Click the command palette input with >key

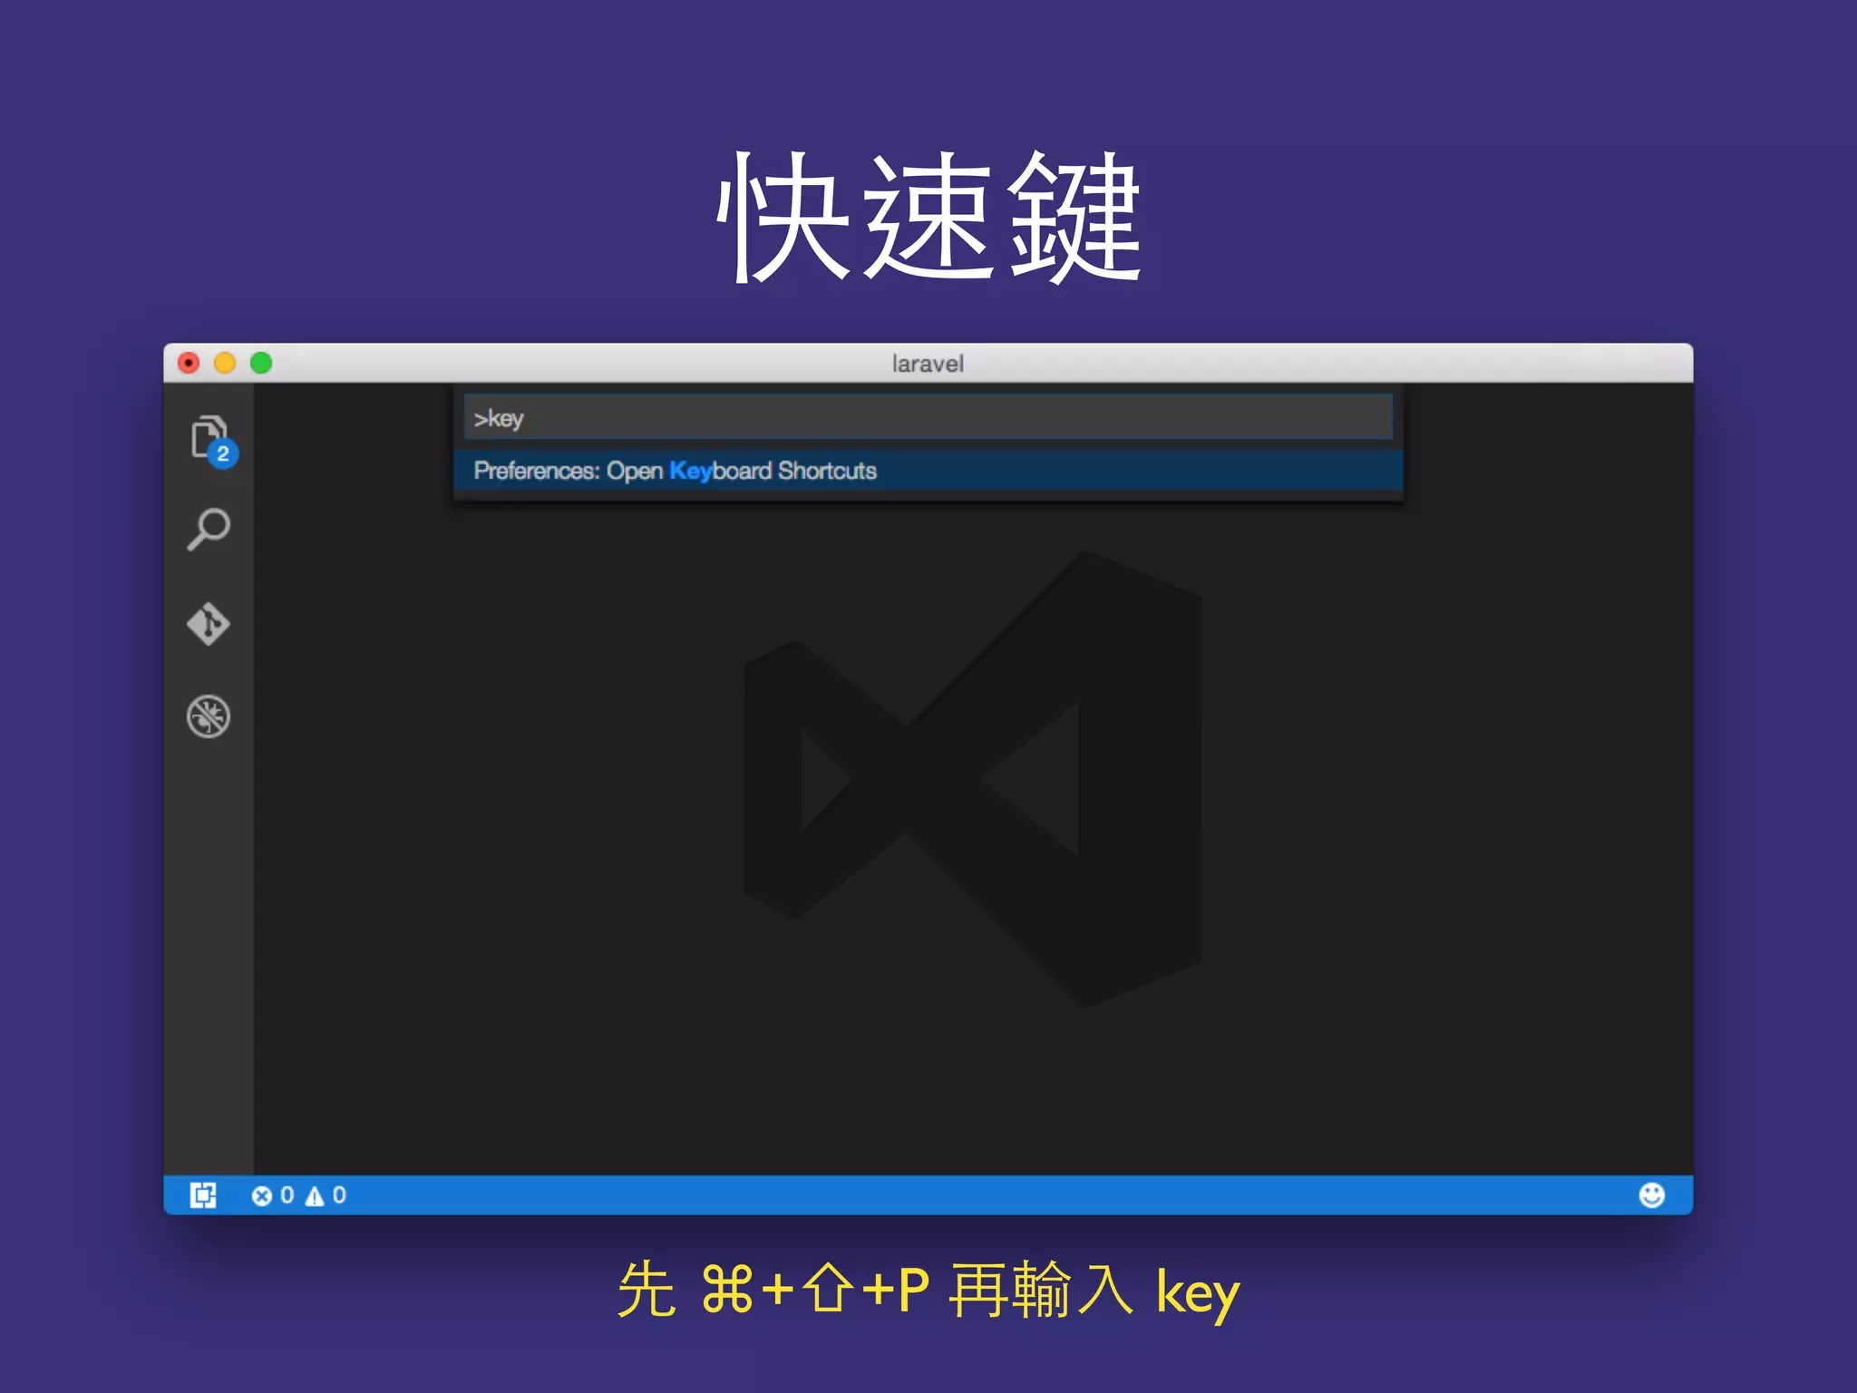(x=928, y=417)
